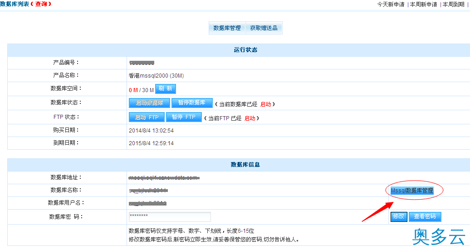
Task: Click 启动数据库 button
Action: (149, 103)
